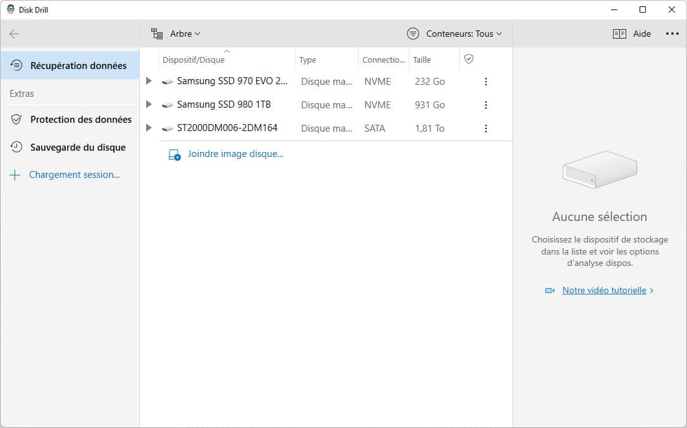
Task: Click NVME cell of Samsung 980 row
Action: (377, 105)
